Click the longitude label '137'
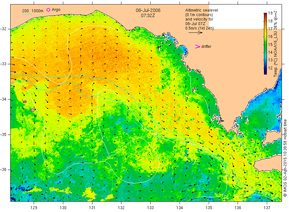289x212 pixels. [267, 208]
